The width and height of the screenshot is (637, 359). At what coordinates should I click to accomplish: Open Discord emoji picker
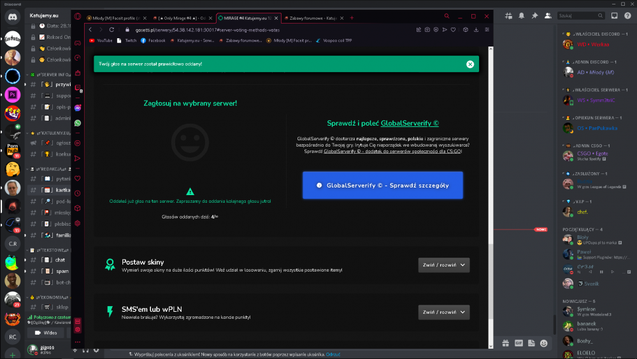pos(544,344)
